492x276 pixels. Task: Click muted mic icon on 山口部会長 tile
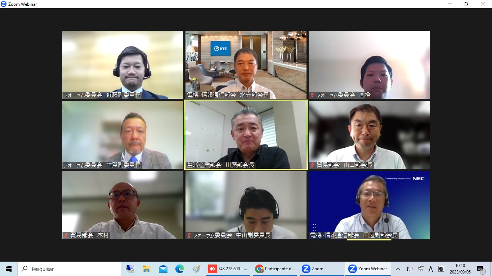pyautogui.click(x=312, y=165)
